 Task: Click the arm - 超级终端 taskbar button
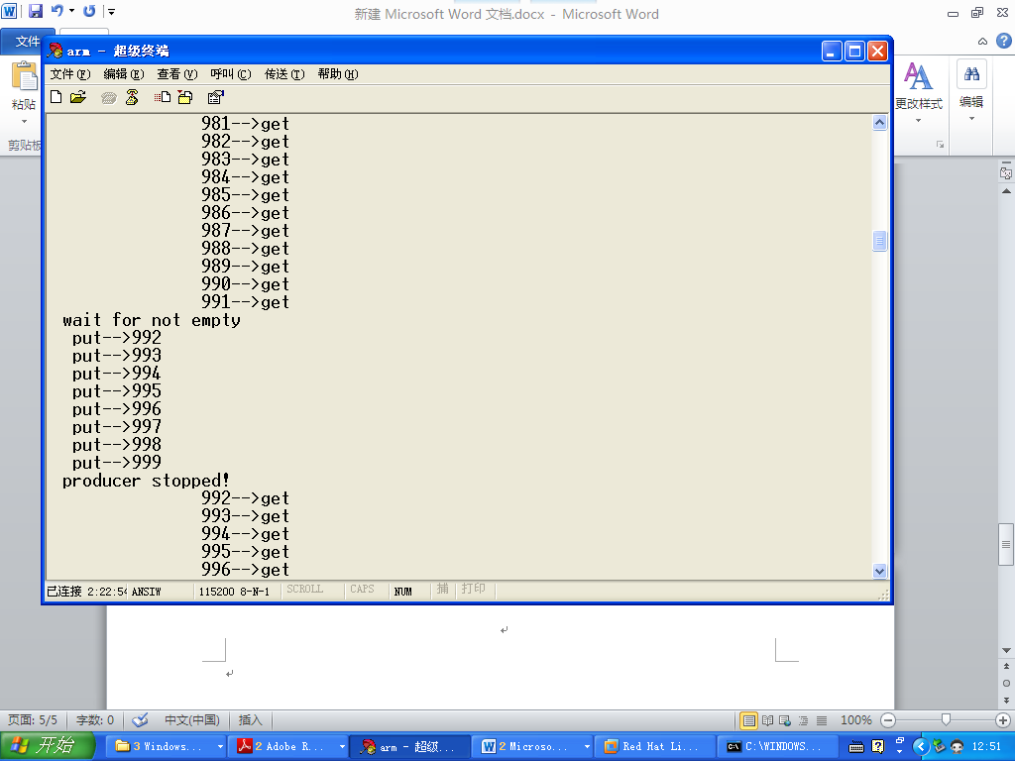coord(408,747)
